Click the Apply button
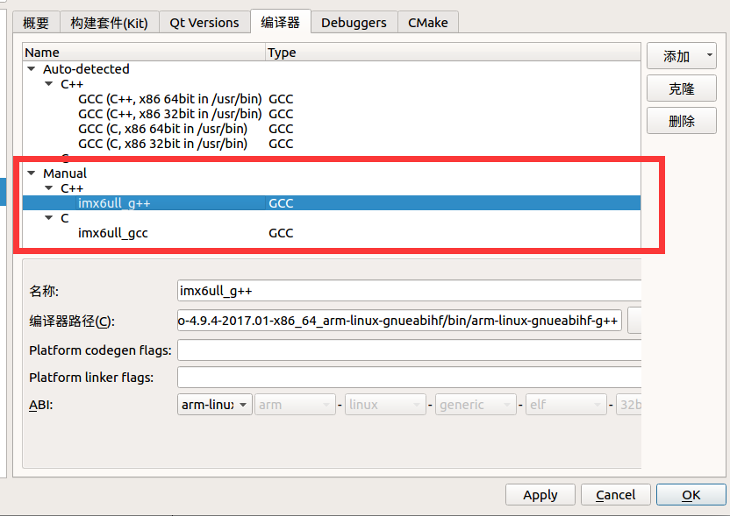The image size is (730, 516). point(540,494)
